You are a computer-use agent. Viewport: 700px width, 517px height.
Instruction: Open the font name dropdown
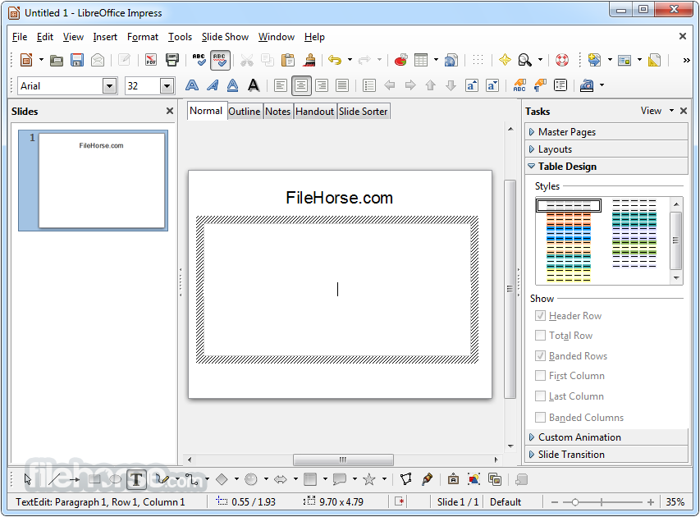pyautogui.click(x=109, y=85)
